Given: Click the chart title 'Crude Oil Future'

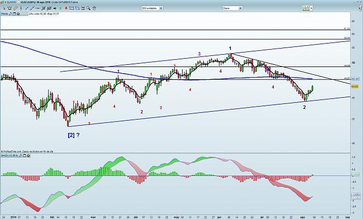Looking at the screenshot, I should 65,2.
